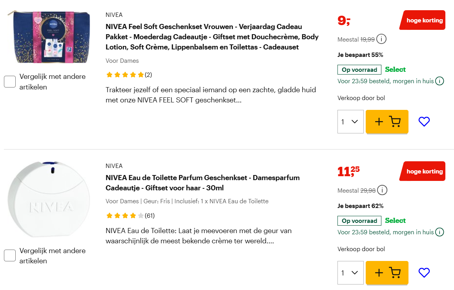Click the green Select label on Feel Soft set
Image resolution: width=454 pixels, height=290 pixels.
[x=395, y=69]
